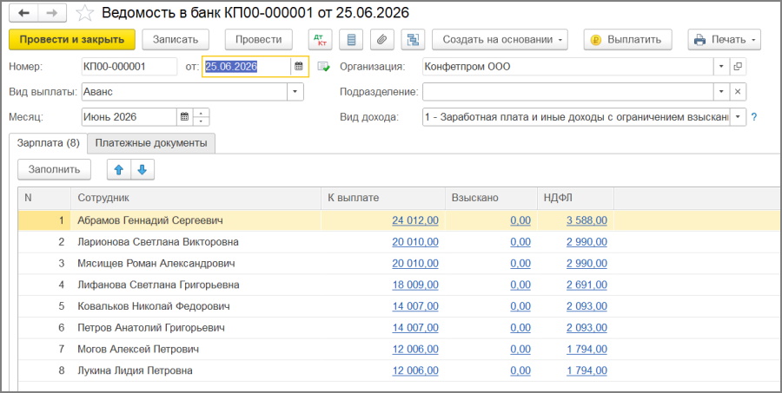Click the posted-status icon next to date

coord(324,67)
